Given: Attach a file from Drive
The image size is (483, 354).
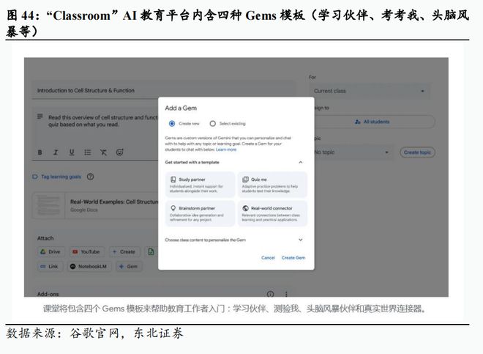Looking at the screenshot, I should 50,252.
